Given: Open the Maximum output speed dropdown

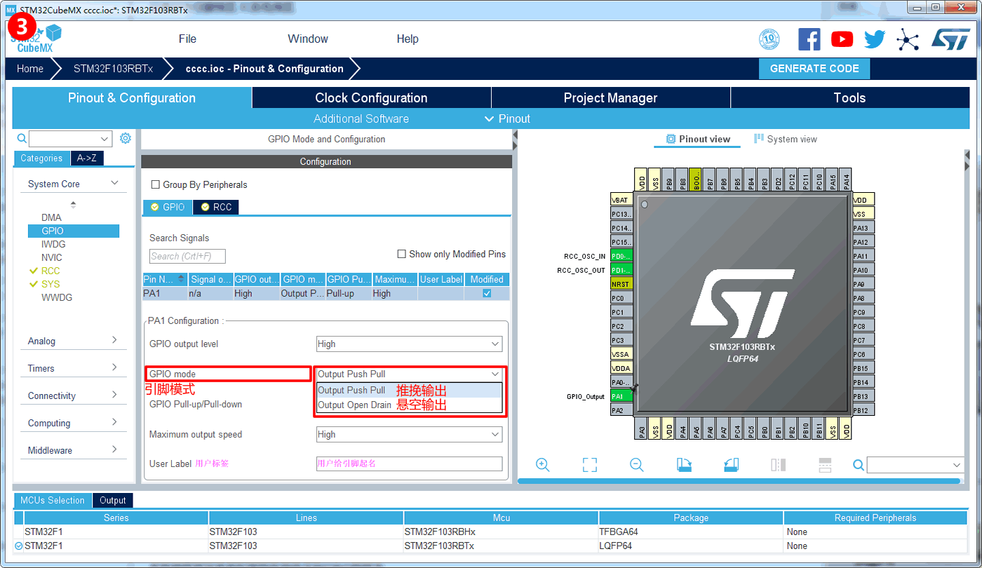Looking at the screenshot, I should pos(409,435).
